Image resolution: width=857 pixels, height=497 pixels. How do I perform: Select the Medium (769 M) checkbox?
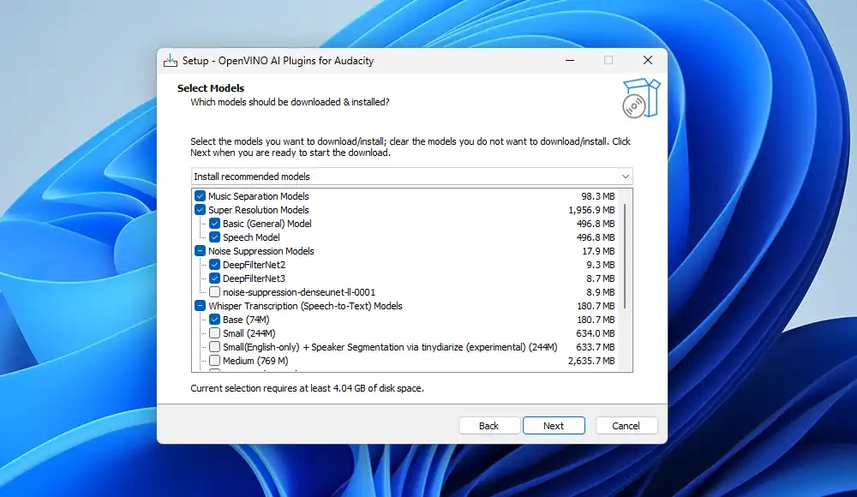[215, 361]
